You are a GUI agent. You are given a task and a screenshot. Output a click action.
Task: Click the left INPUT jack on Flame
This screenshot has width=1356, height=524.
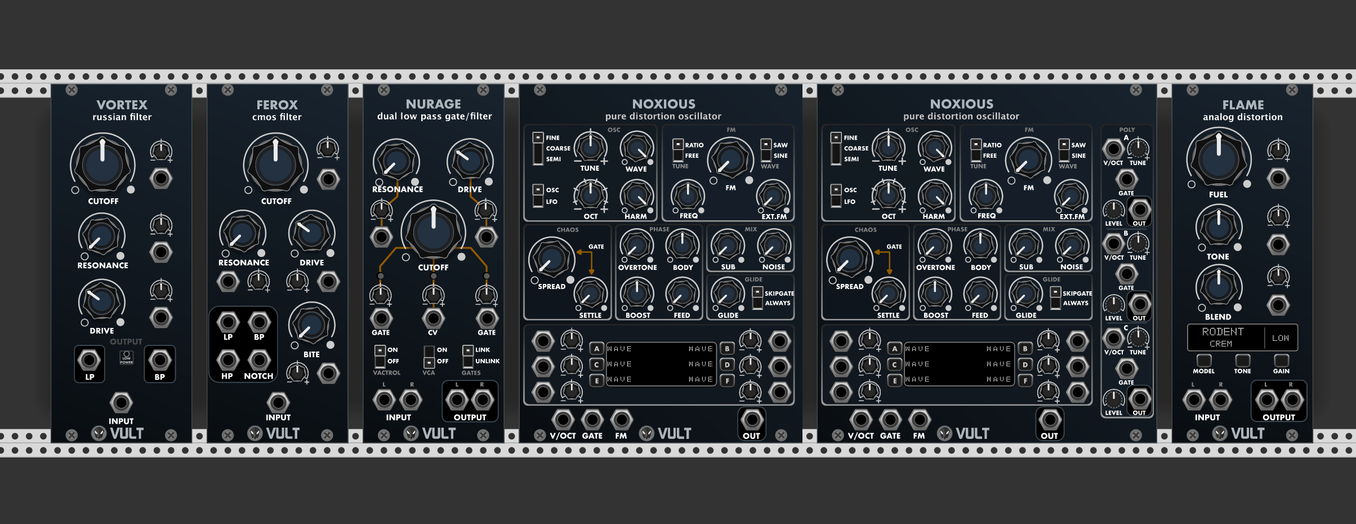click(1193, 400)
